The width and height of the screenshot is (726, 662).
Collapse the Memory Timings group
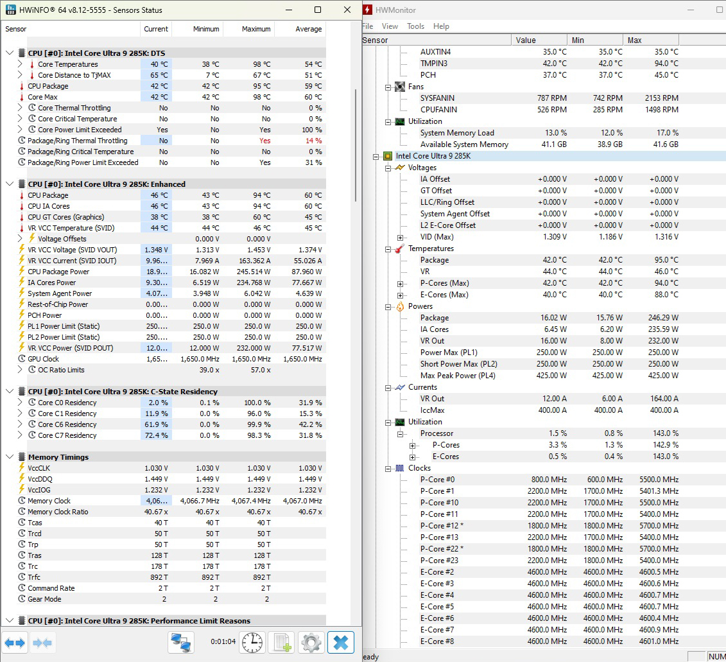tap(9, 457)
